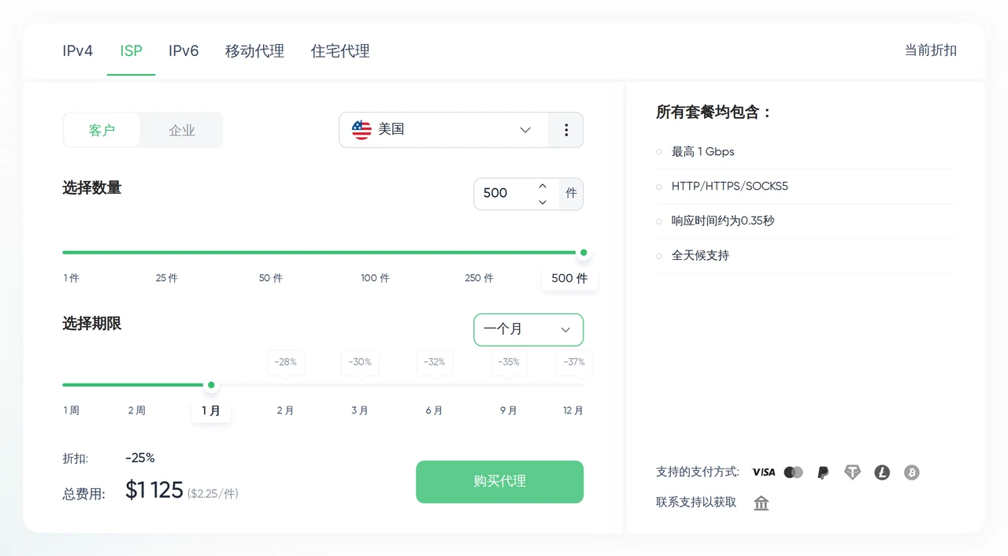
Task: Click the US flag icon
Action: [x=361, y=130]
